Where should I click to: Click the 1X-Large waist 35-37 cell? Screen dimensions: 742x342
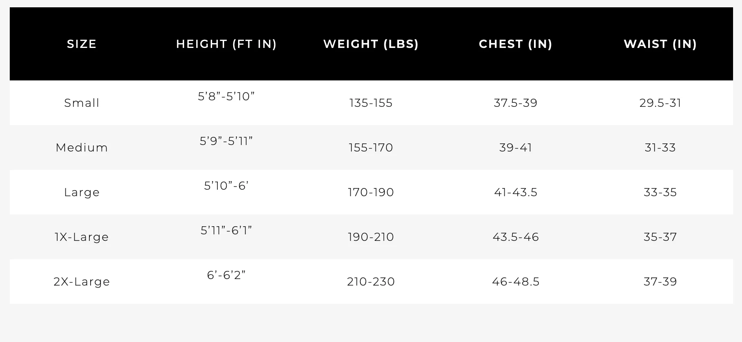(x=660, y=237)
